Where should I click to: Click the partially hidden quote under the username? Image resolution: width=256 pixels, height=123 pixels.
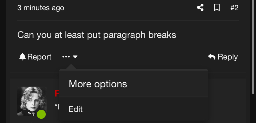[57, 107]
